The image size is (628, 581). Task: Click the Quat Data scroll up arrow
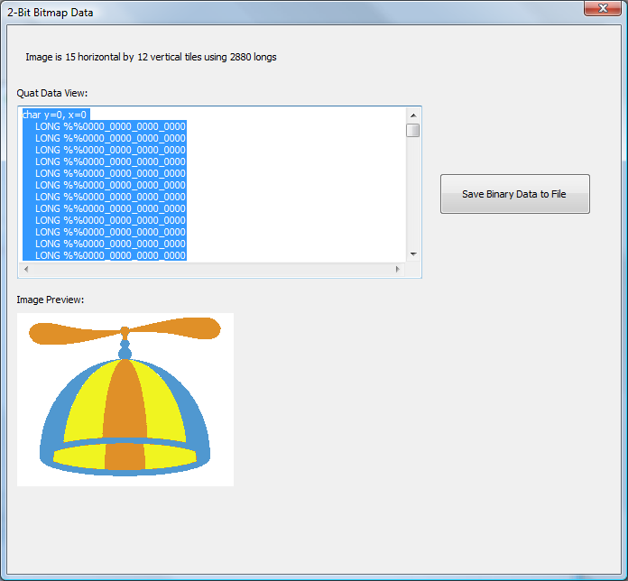[x=413, y=115]
